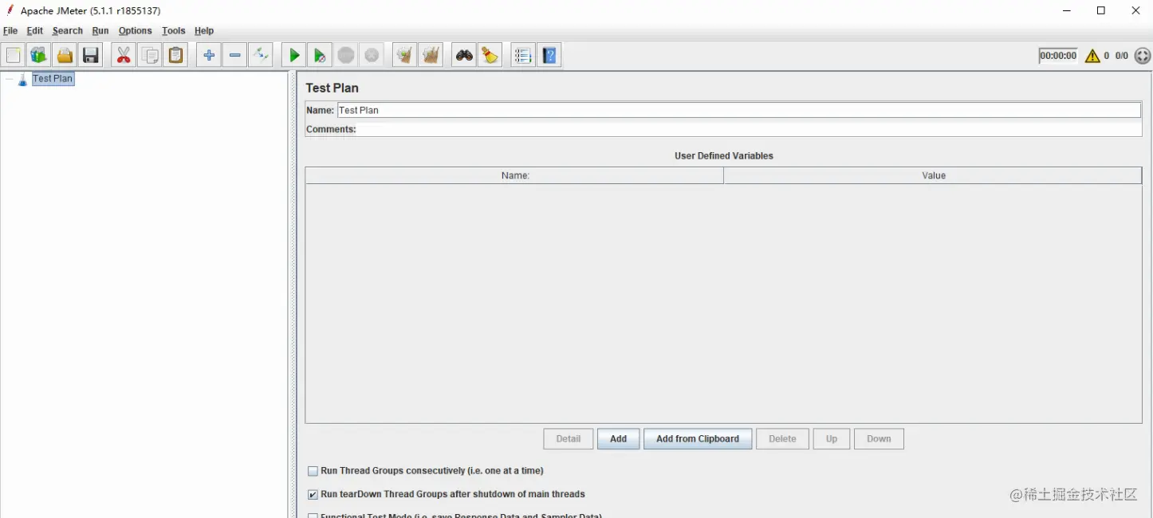Click the gray Shutdown icon
The width and height of the screenshot is (1153, 518).
[372, 55]
